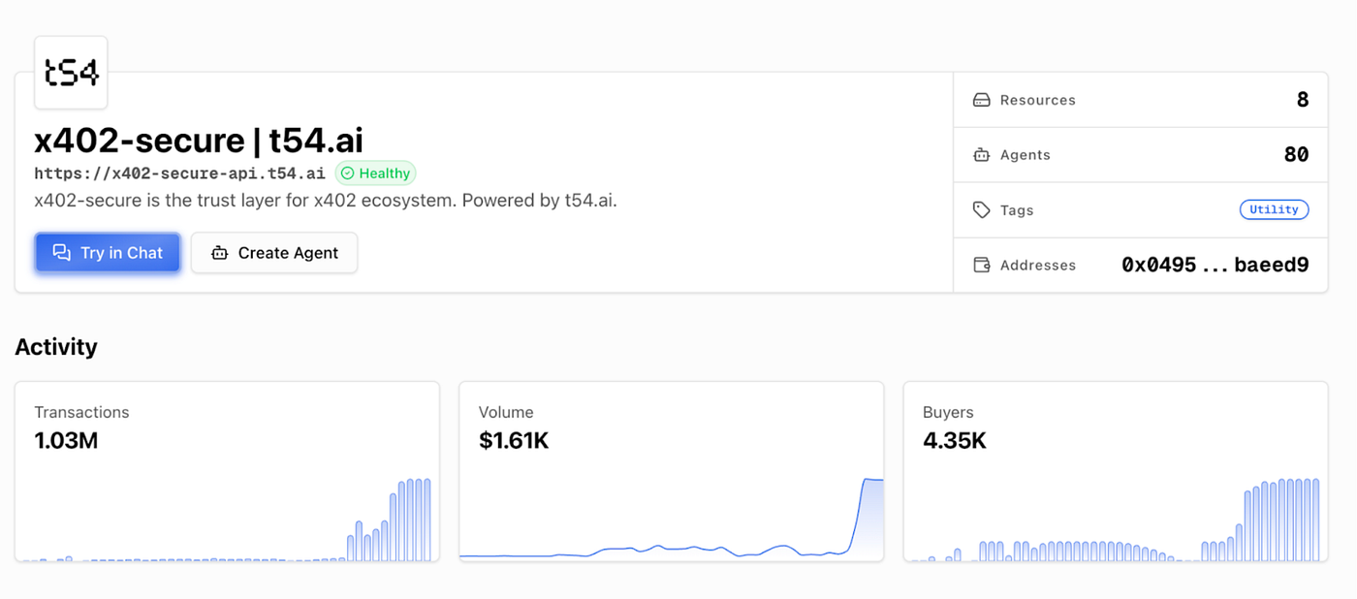Click the chat bubble icon in Try in Chat
Viewport: 1357px width, 599px height.
click(x=62, y=253)
